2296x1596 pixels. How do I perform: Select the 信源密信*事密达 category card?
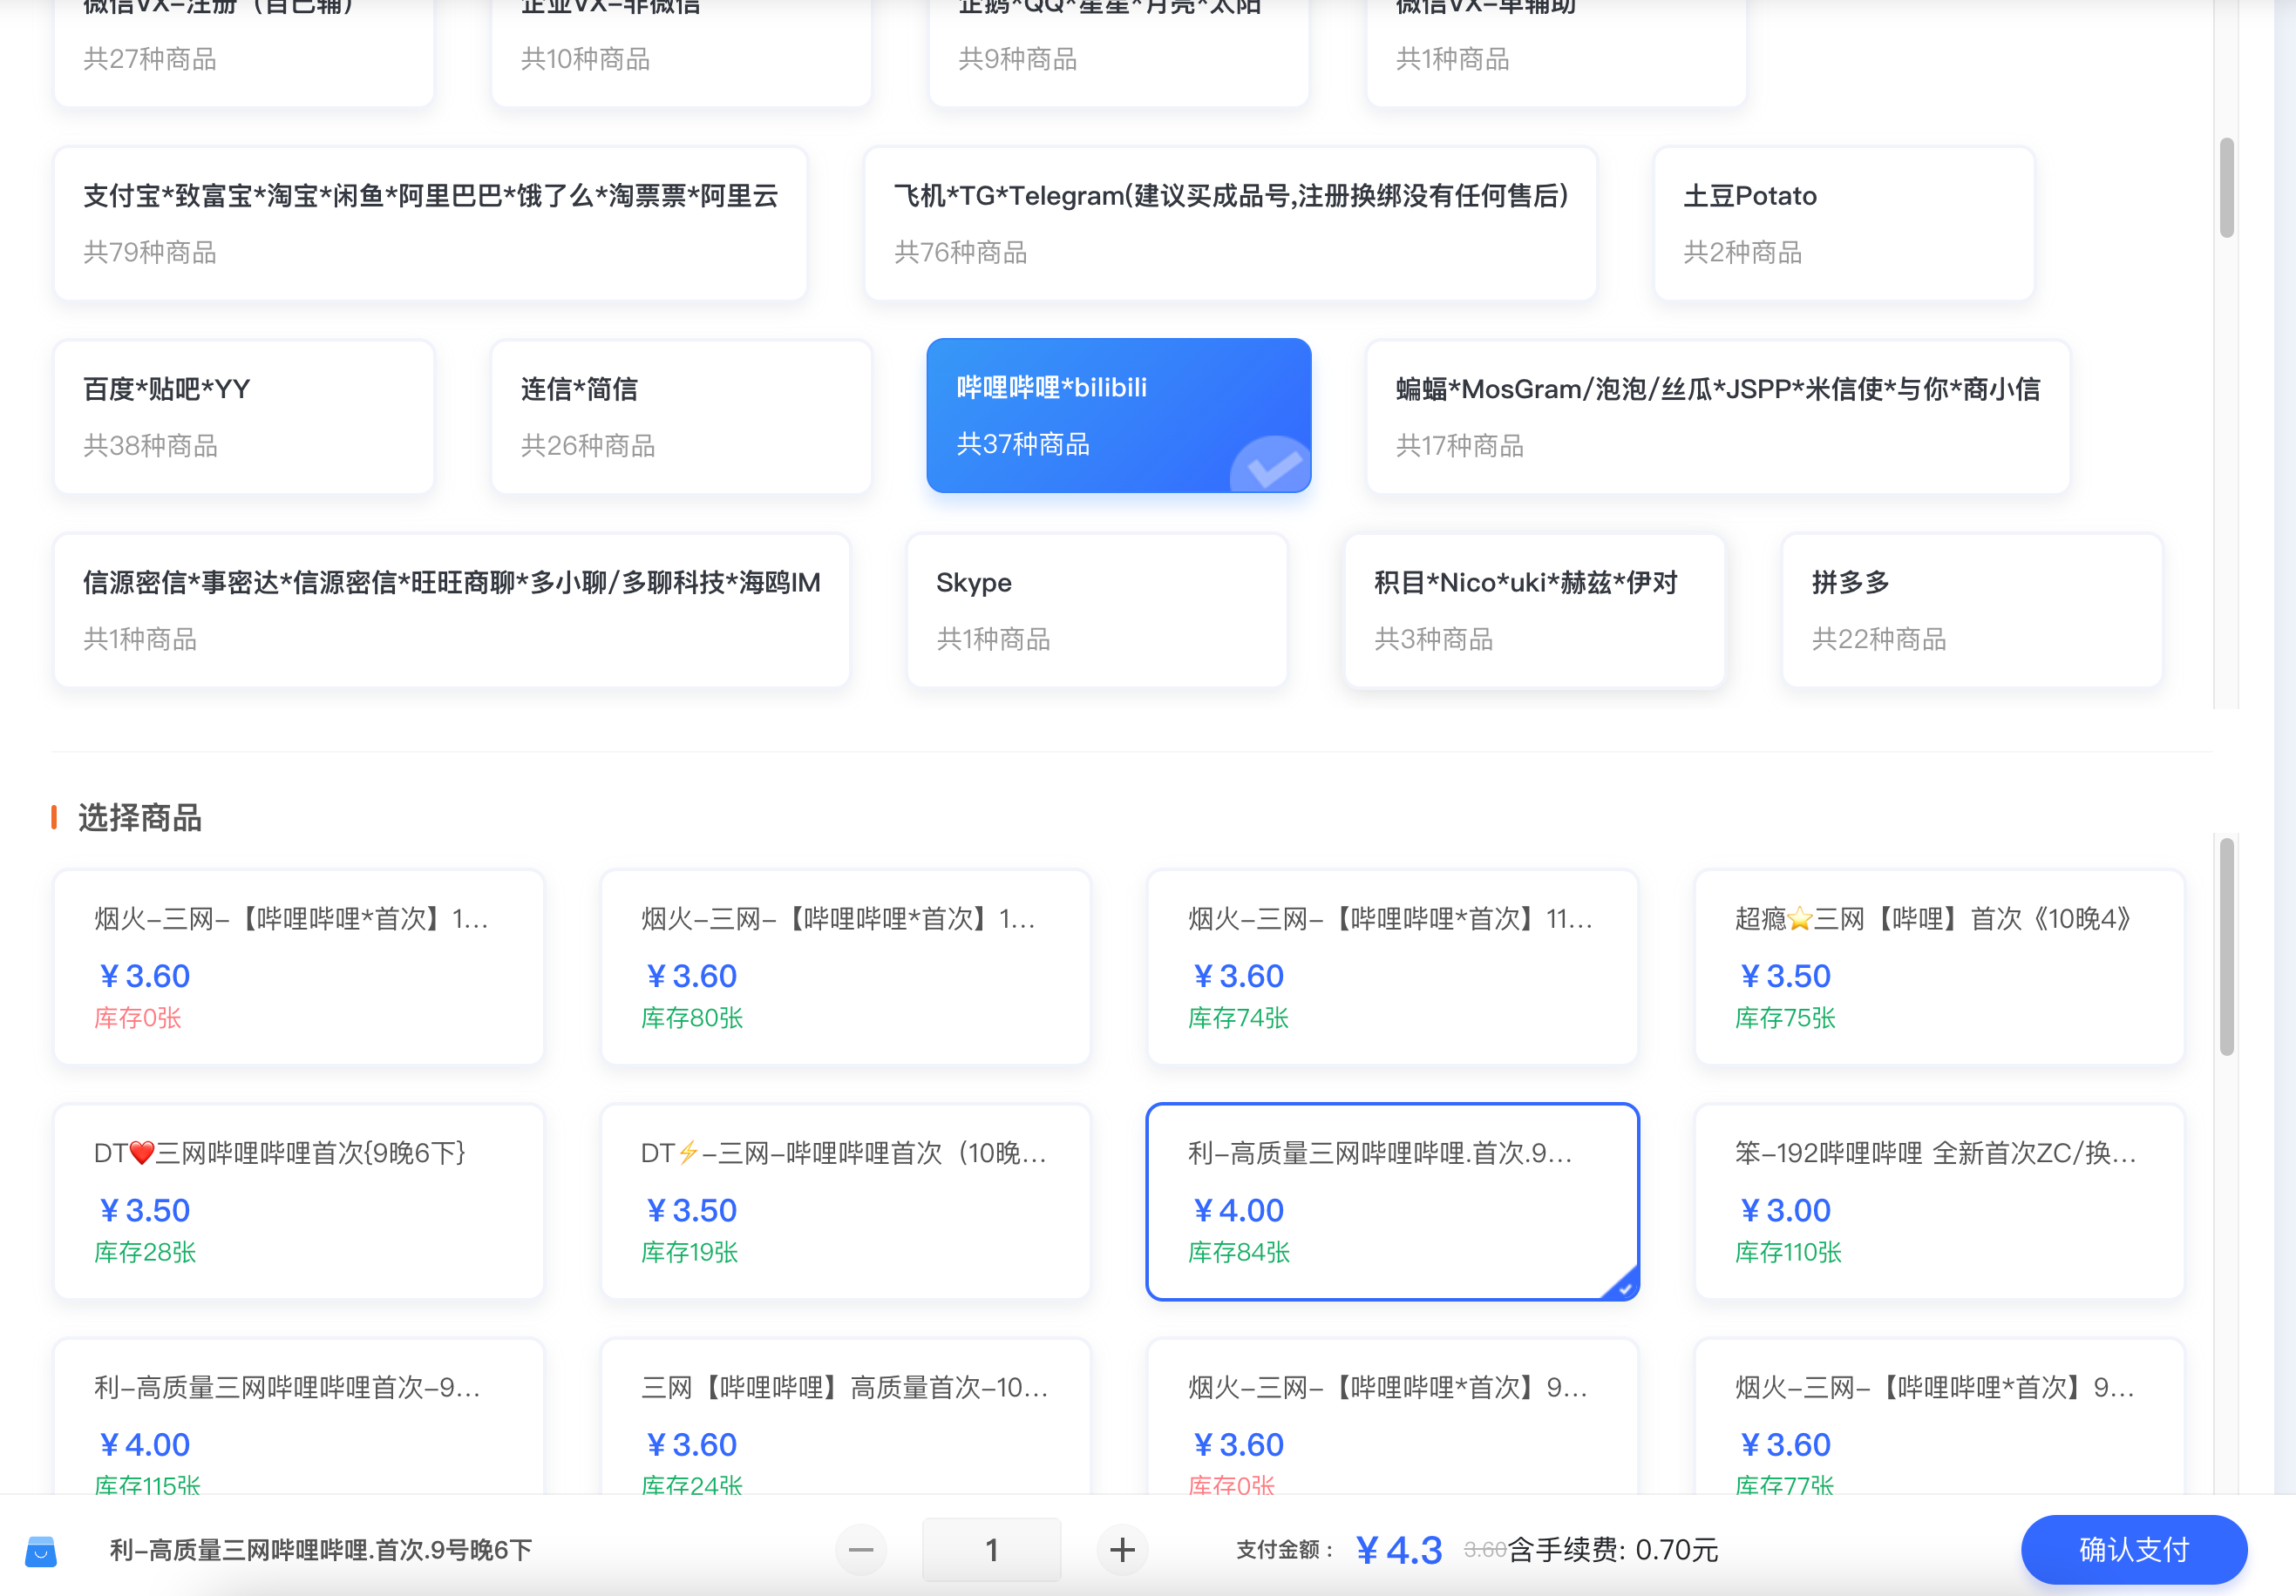click(x=452, y=610)
